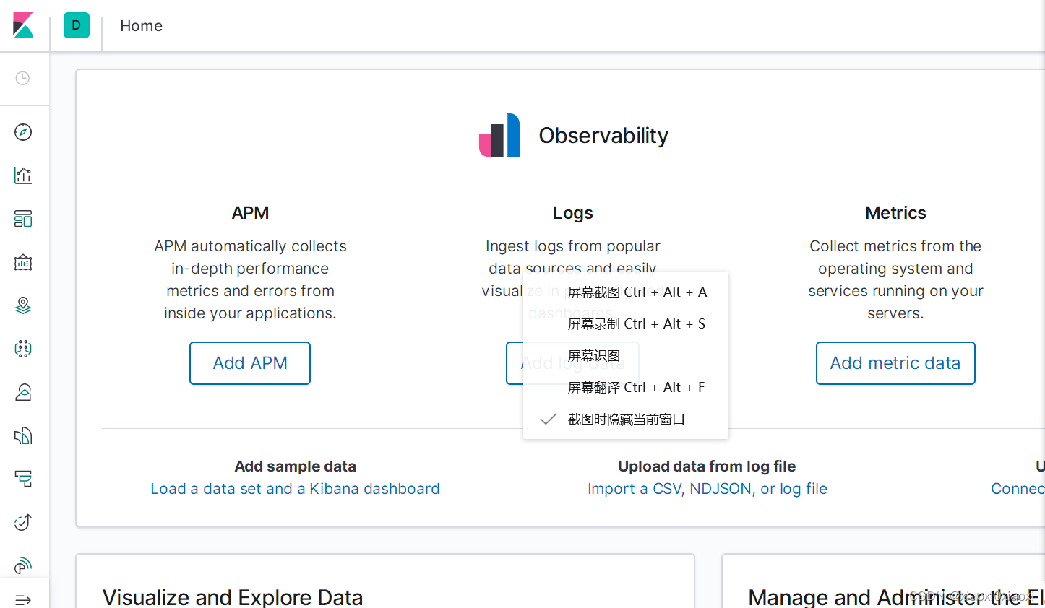Open APM icon in sidebar
1045x608 pixels.
click(x=23, y=479)
